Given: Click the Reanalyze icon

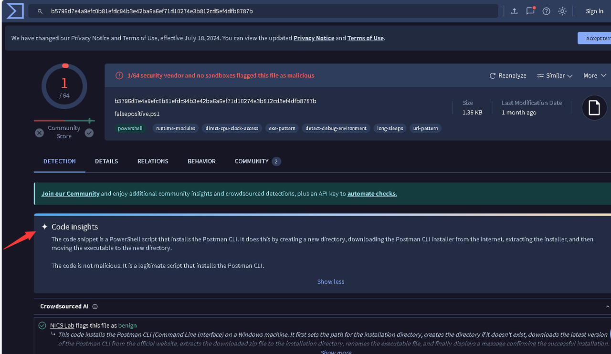Looking at the screenshot, I should tap(492, 75).
